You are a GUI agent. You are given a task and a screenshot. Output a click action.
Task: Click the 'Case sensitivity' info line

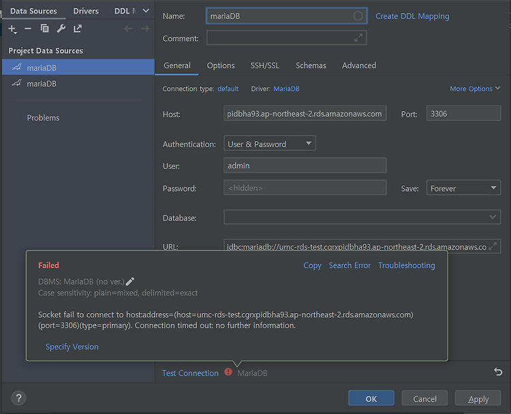[118, 293]
